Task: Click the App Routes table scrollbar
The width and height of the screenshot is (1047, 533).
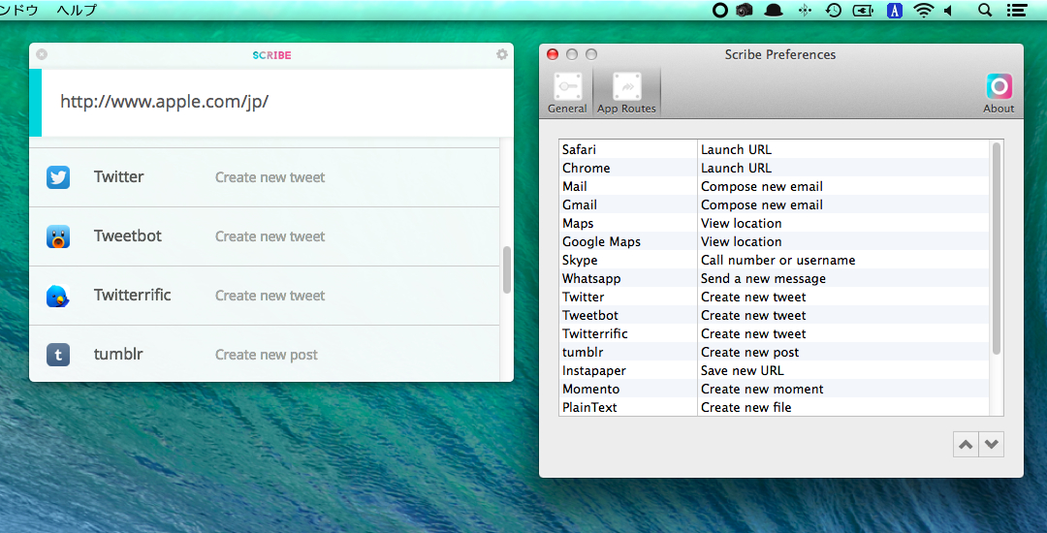Action: (x=997, y=248)
